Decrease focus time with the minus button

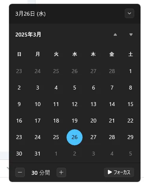click(x=20, y=172)
